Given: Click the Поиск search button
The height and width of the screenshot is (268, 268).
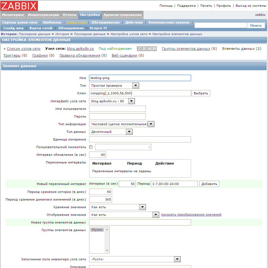Looking at the screenshot, I should pyautogui.click(x=256, y=25).
